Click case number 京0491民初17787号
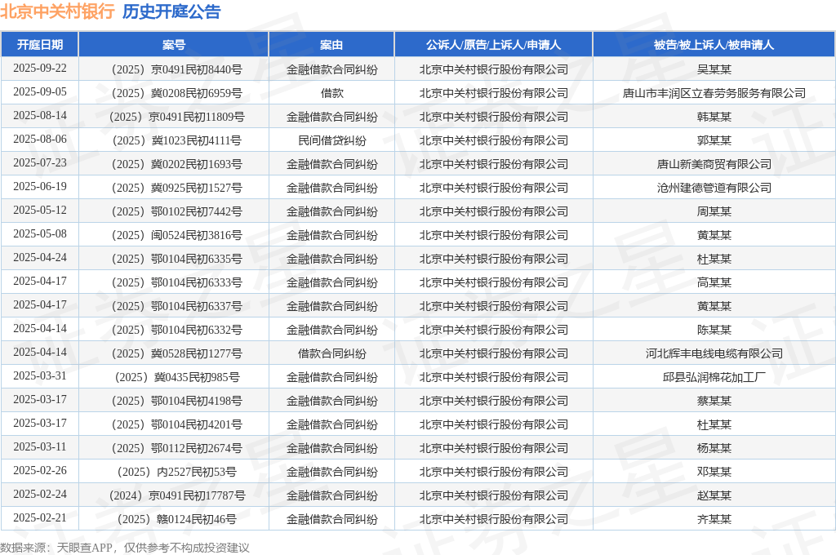 (176, 495)
